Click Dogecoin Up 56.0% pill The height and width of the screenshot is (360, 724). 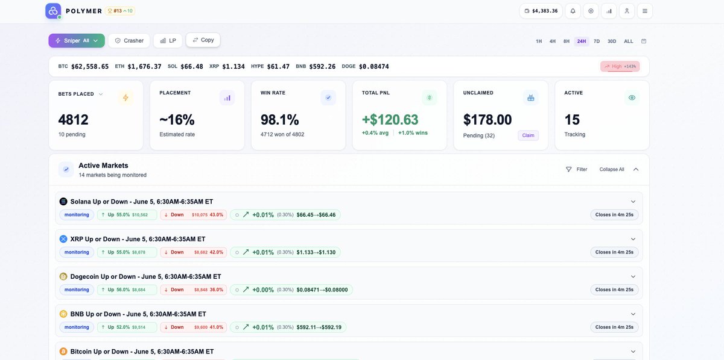point(127,290)
